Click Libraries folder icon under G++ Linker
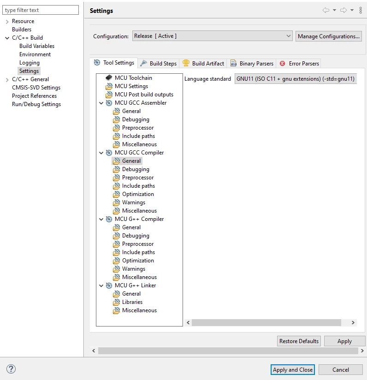The image size is (367, 380). (x=116, y=302)
